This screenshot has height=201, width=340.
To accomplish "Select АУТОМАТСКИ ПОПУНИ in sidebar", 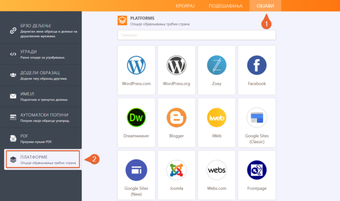I will (x=41, y=117).
